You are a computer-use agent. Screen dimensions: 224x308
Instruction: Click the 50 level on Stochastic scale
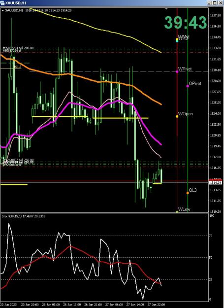(212, 258)
